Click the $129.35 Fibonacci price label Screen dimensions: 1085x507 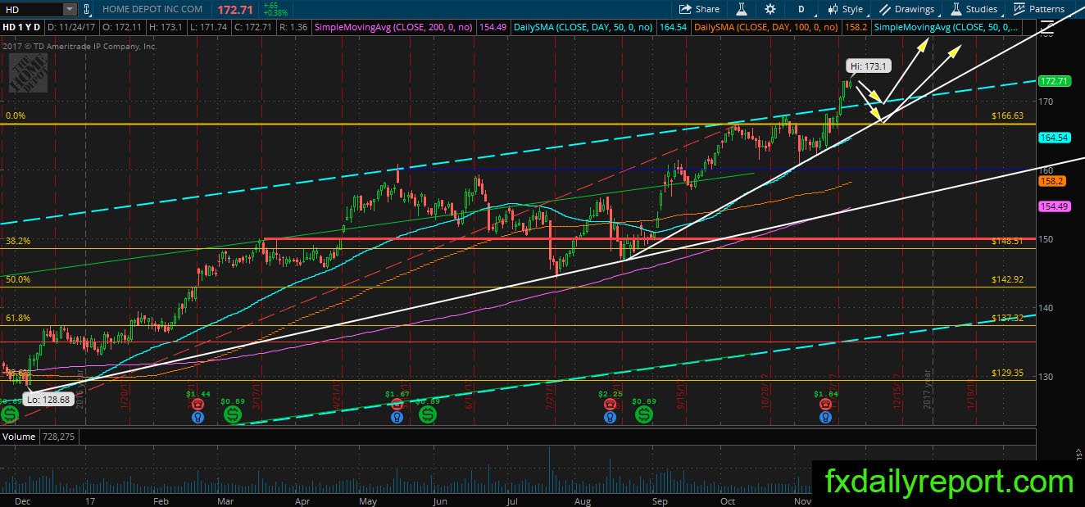point(1007,373)
